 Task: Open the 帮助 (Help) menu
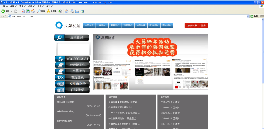(x=50, y=6)
